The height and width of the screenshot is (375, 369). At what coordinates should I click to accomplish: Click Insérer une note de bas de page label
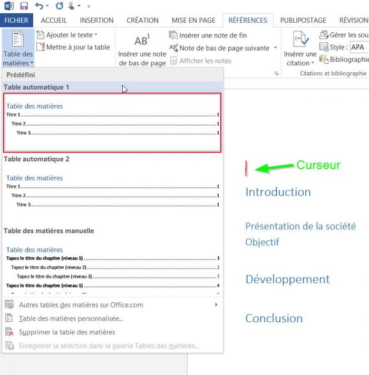pos(142,59)
